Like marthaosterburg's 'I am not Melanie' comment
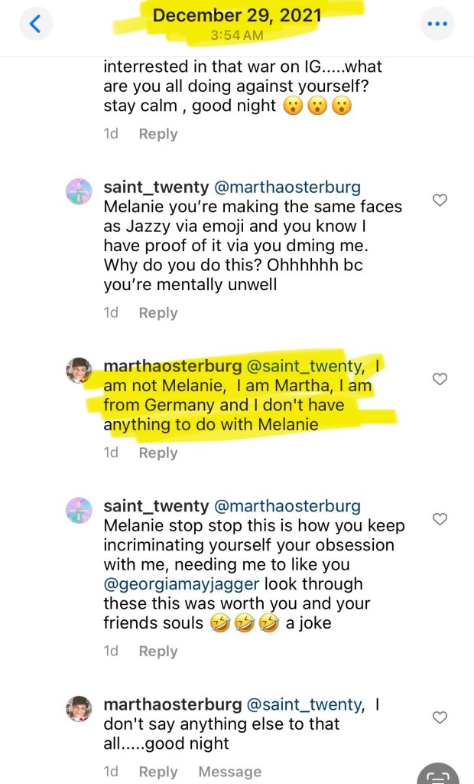474x784 pixels. [440, 379]
